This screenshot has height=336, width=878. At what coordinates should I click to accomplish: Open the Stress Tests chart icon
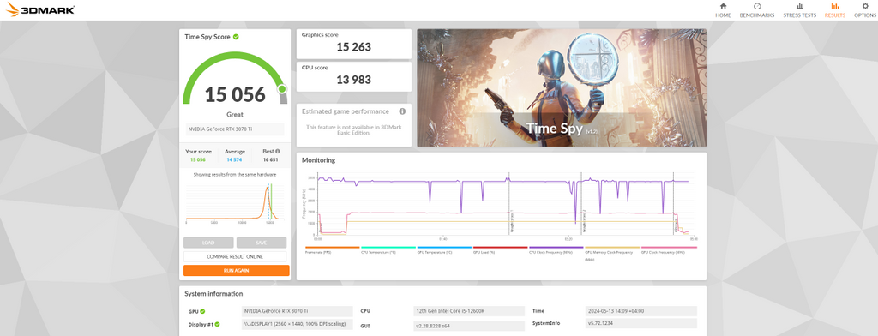coord(799,6)
